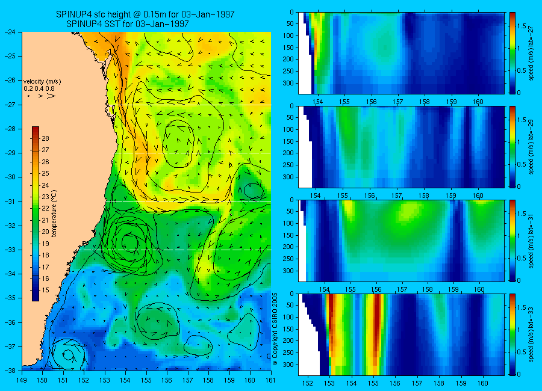Click the 152 longitude label under the lat=-33 section

(x=307, y=383)
